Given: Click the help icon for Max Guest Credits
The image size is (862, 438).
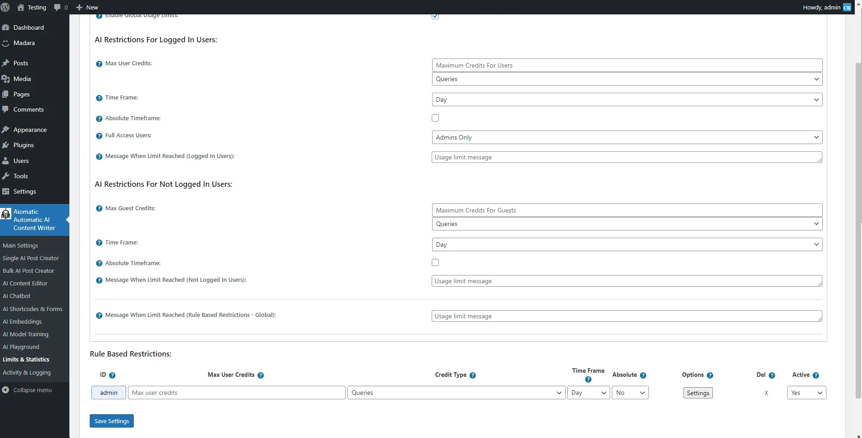Looking at the screenshot, I should click(x=99, y=209).
